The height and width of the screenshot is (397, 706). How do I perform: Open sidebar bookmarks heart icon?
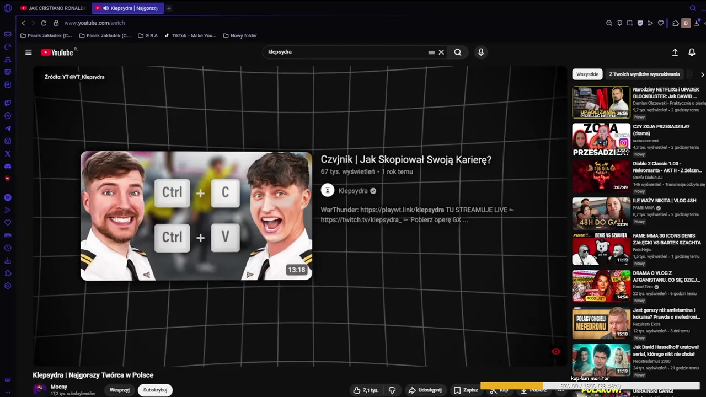tap(8, 223)
